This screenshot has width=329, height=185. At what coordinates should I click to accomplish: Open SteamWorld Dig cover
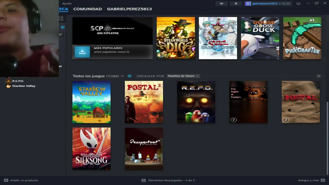(x=176, y=38)
